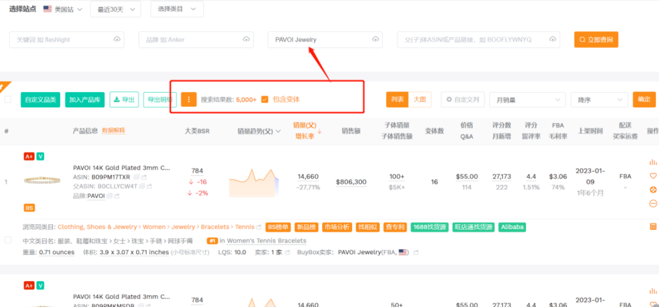Toggle the 包含变体 checkbox
The image size is (659, 307).
tap(265, 100)
